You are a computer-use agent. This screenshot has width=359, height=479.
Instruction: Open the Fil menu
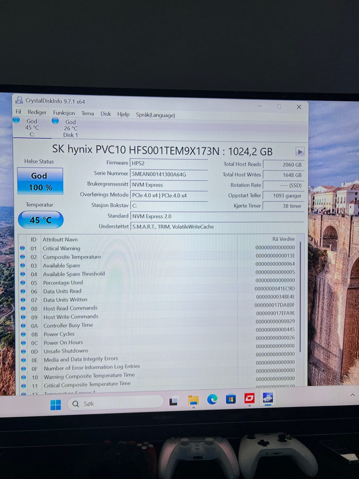(x=18, y=112)
